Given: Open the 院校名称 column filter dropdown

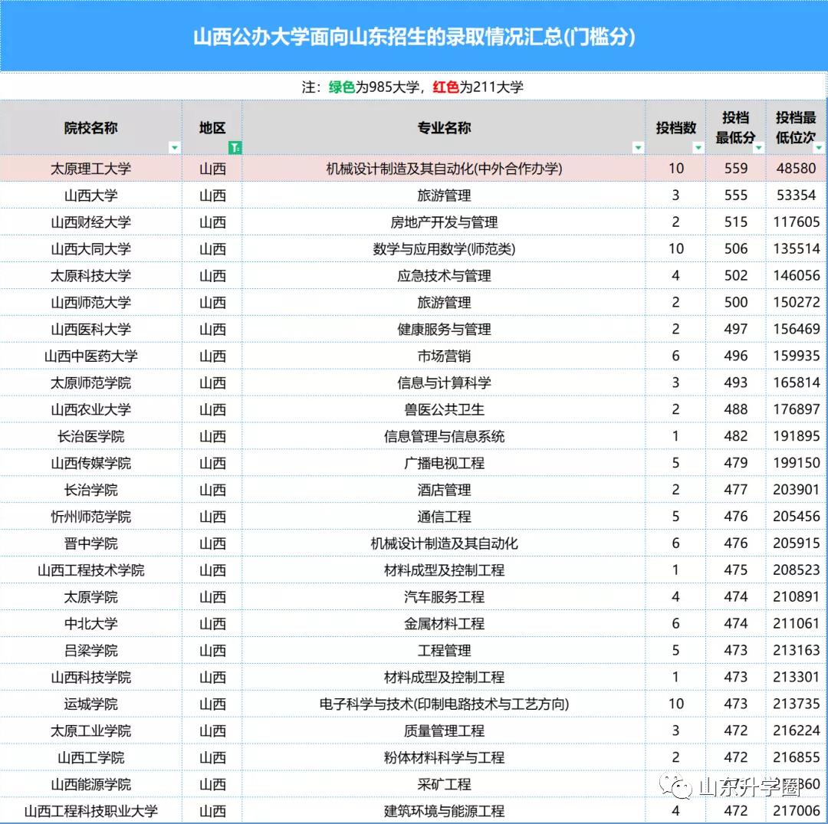Looking at the screenshot, I should click(175, 147).
